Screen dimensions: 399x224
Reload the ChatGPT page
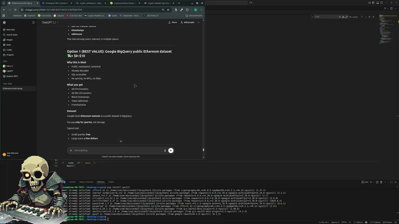[15, 10]
